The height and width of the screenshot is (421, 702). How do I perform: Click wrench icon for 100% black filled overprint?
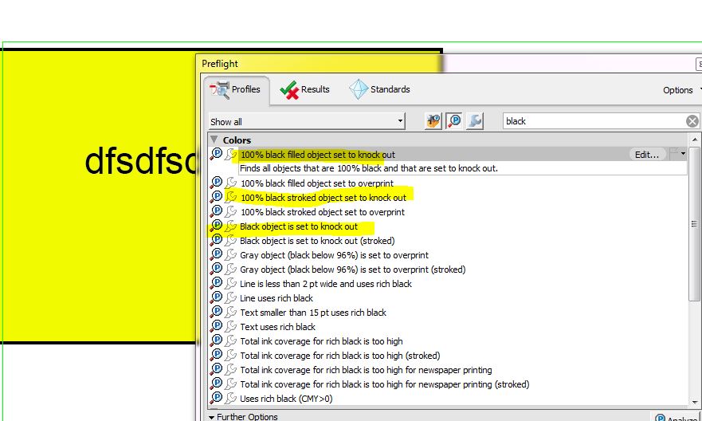point(230,183)
